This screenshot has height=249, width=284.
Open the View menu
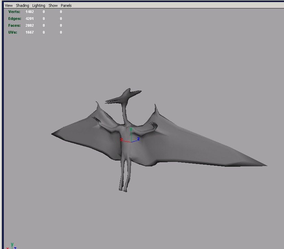(x=9, y=5)
